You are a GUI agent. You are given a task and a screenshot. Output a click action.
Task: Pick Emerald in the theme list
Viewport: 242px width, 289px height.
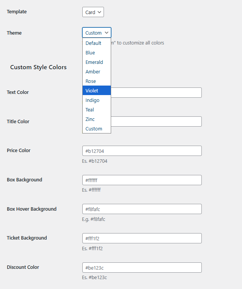94,62
